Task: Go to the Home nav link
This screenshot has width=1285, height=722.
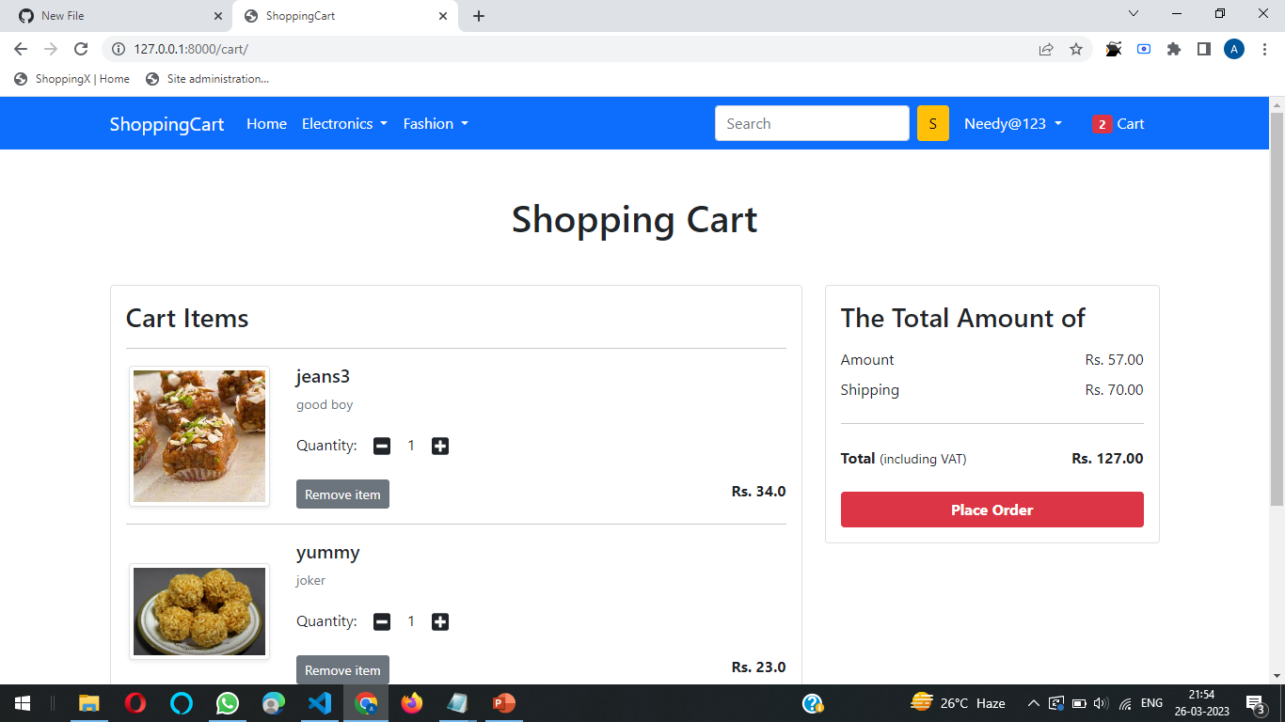Action: click(x=266, y=123)
